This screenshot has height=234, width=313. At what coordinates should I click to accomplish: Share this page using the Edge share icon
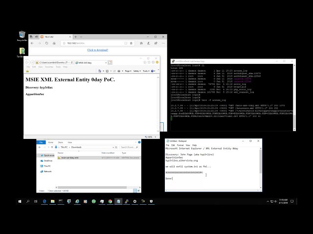pyautogui.click(x=156, y=43)
